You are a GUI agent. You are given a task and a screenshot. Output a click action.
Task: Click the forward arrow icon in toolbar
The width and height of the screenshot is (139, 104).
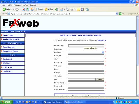[x=17, y=9]
